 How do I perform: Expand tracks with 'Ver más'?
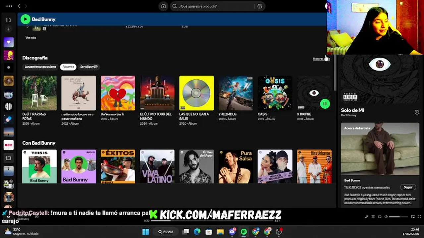point(31,38)
